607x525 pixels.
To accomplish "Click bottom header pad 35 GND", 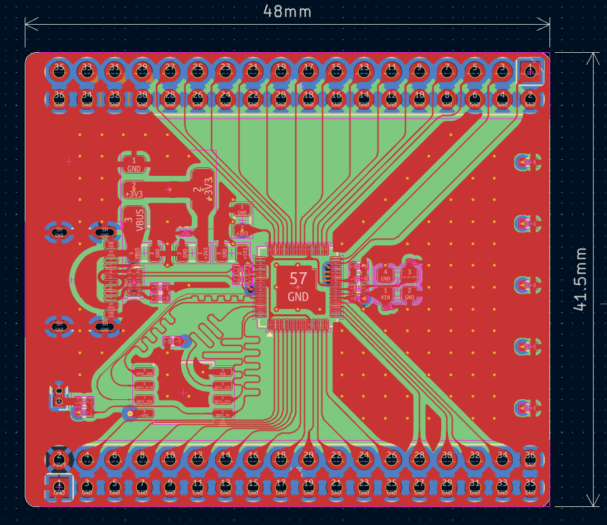I will 530,487.
